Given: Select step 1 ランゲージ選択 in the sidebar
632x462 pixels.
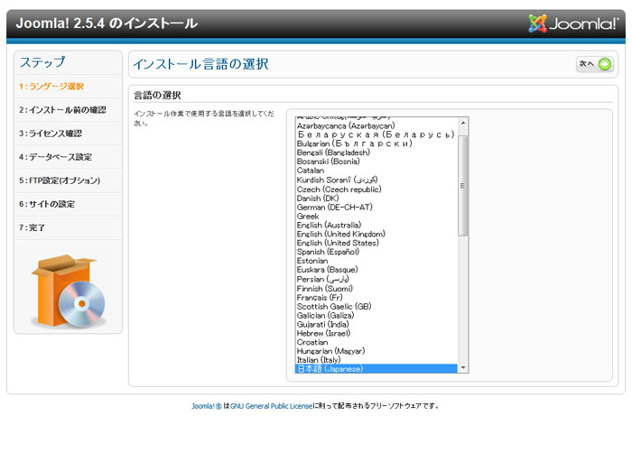Looking at the screenshot, I should (51, 87).
